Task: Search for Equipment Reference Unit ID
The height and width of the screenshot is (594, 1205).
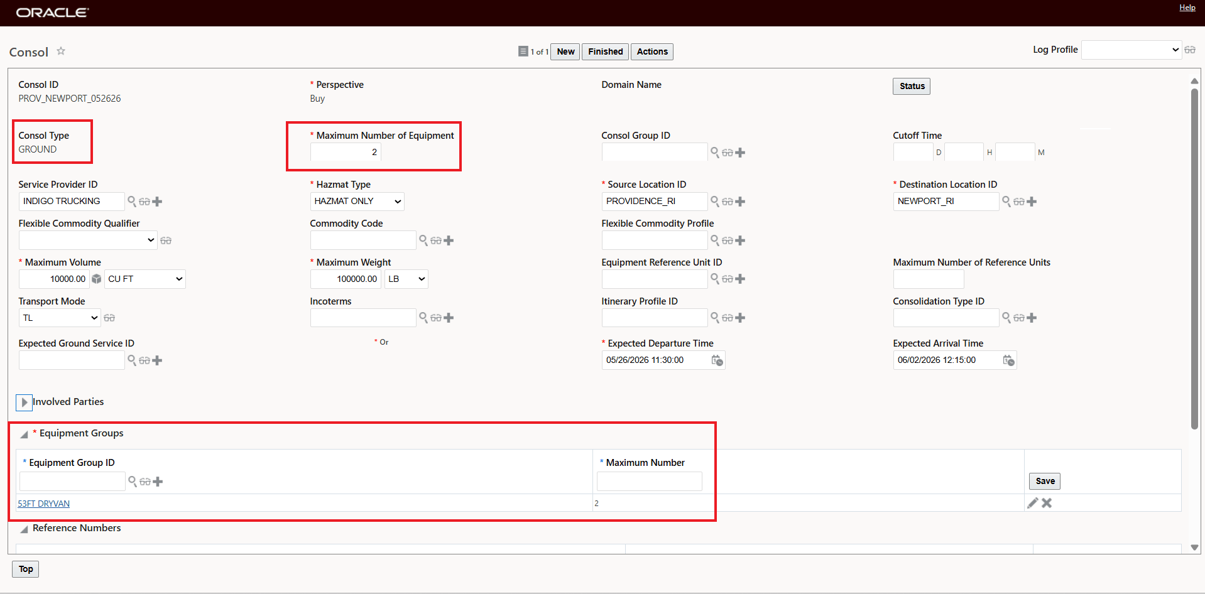Action: (x=715, y=278)
